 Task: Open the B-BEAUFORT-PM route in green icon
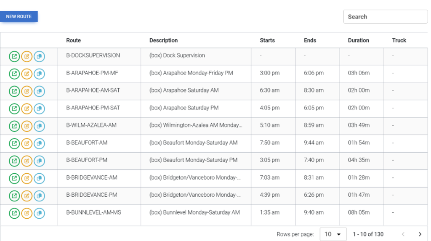(x=14, y=161)
